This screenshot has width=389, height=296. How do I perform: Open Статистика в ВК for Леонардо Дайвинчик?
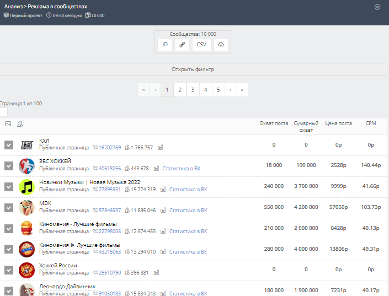pos(188,294)
